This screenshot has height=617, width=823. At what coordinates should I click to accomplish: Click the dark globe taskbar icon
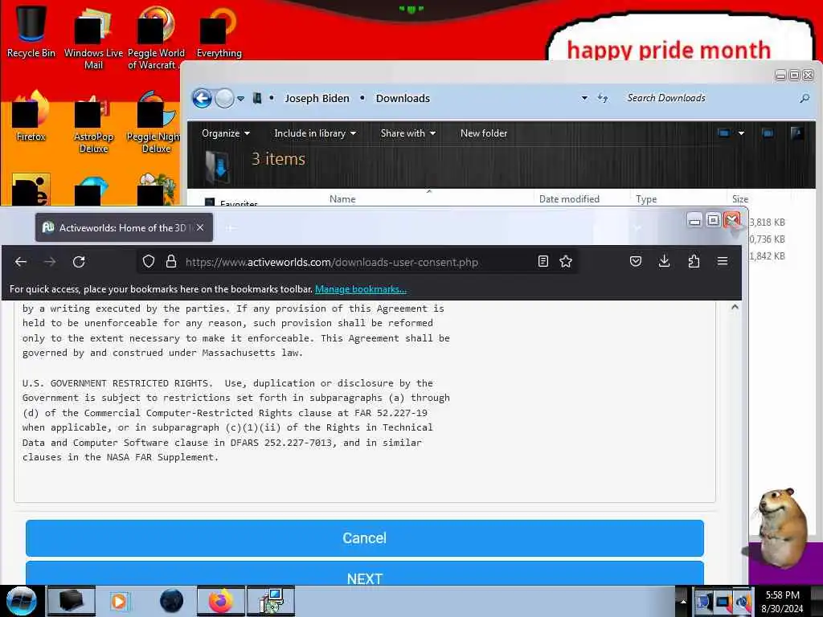click(171, 601)
